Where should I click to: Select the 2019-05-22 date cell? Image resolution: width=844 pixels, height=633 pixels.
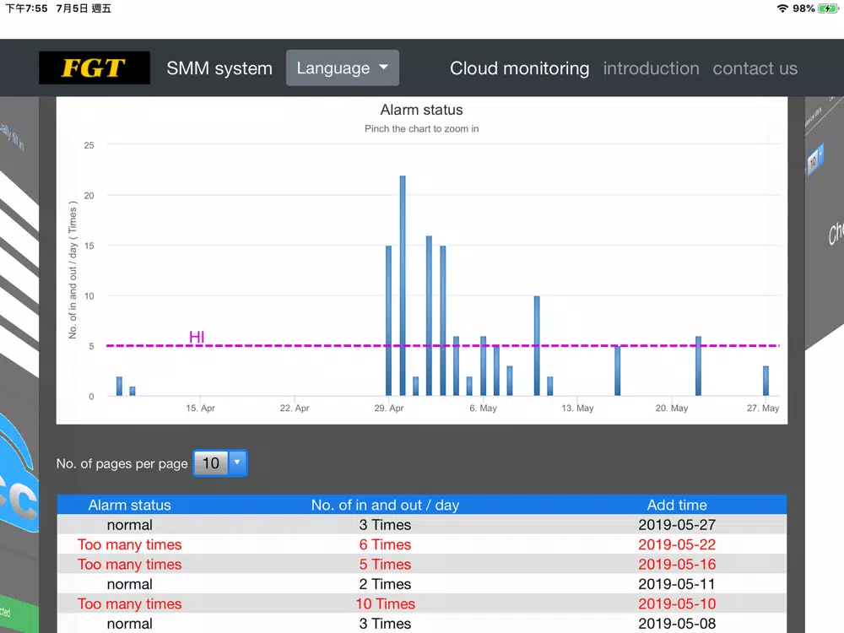[x=677, y=544]
